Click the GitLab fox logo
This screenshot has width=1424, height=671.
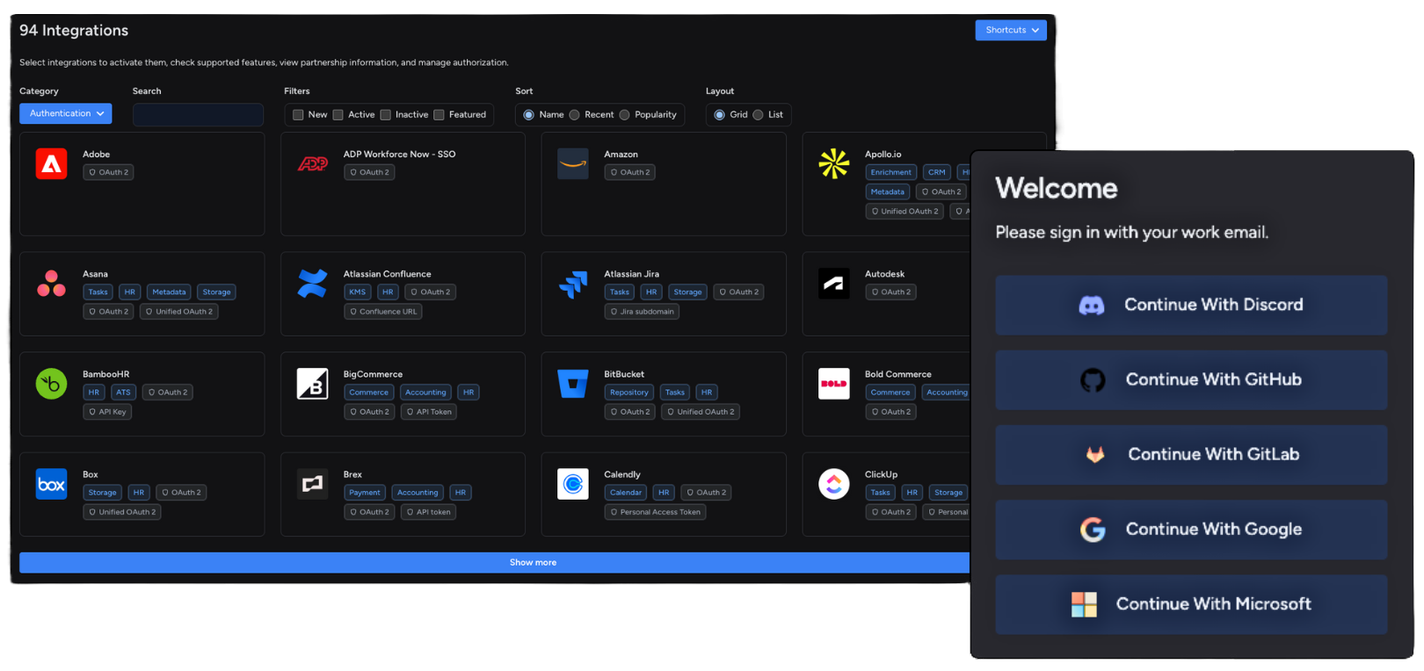pos(1095,455)
